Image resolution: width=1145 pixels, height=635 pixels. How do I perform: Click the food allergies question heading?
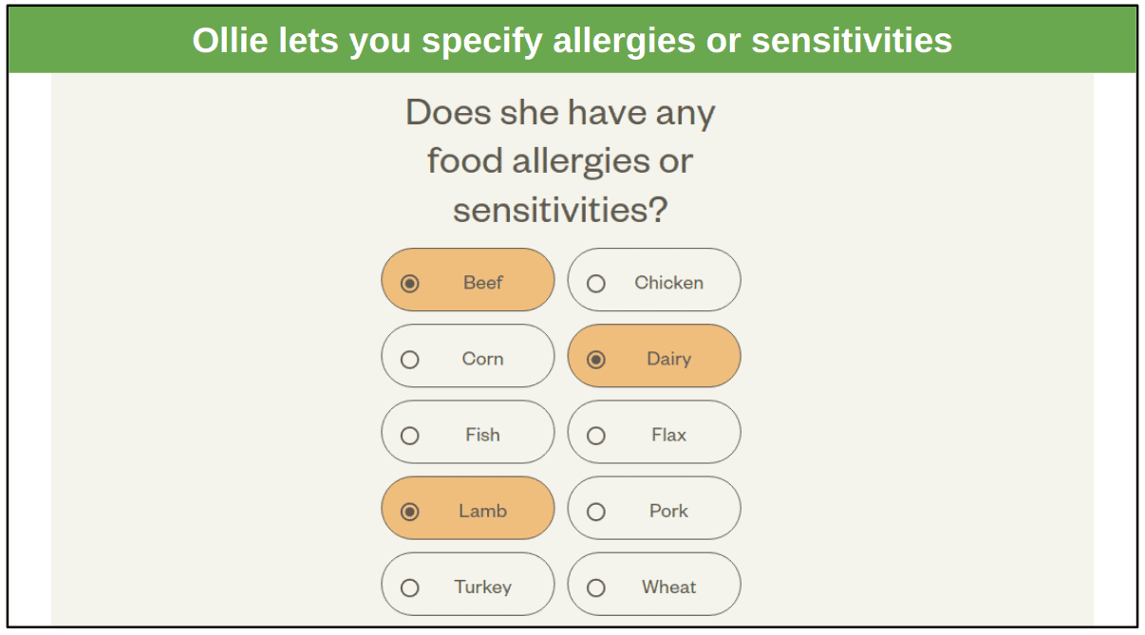point(560,160)
